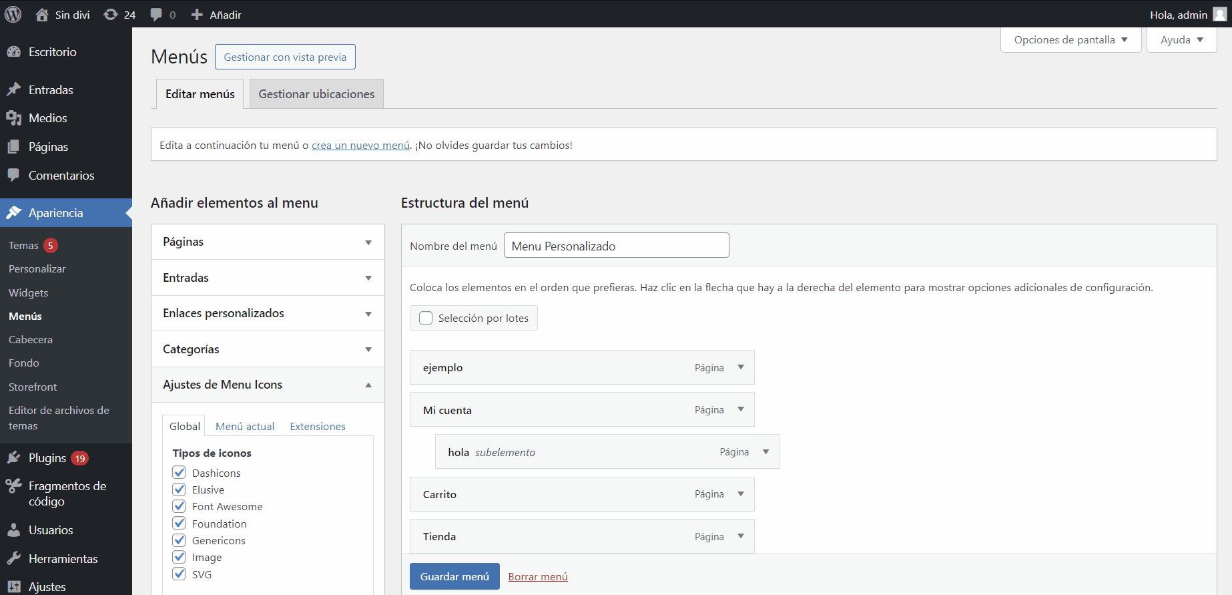1232x595 pixels.
Task: Expand the Mi cuenta menu item arrow
Action: [x=741, y=409]
